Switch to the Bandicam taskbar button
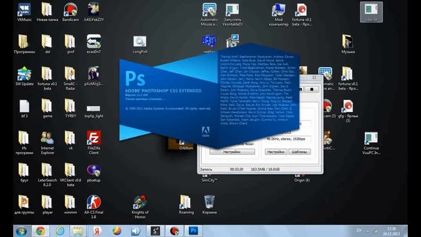421x237 pixels. click(174, 231)
